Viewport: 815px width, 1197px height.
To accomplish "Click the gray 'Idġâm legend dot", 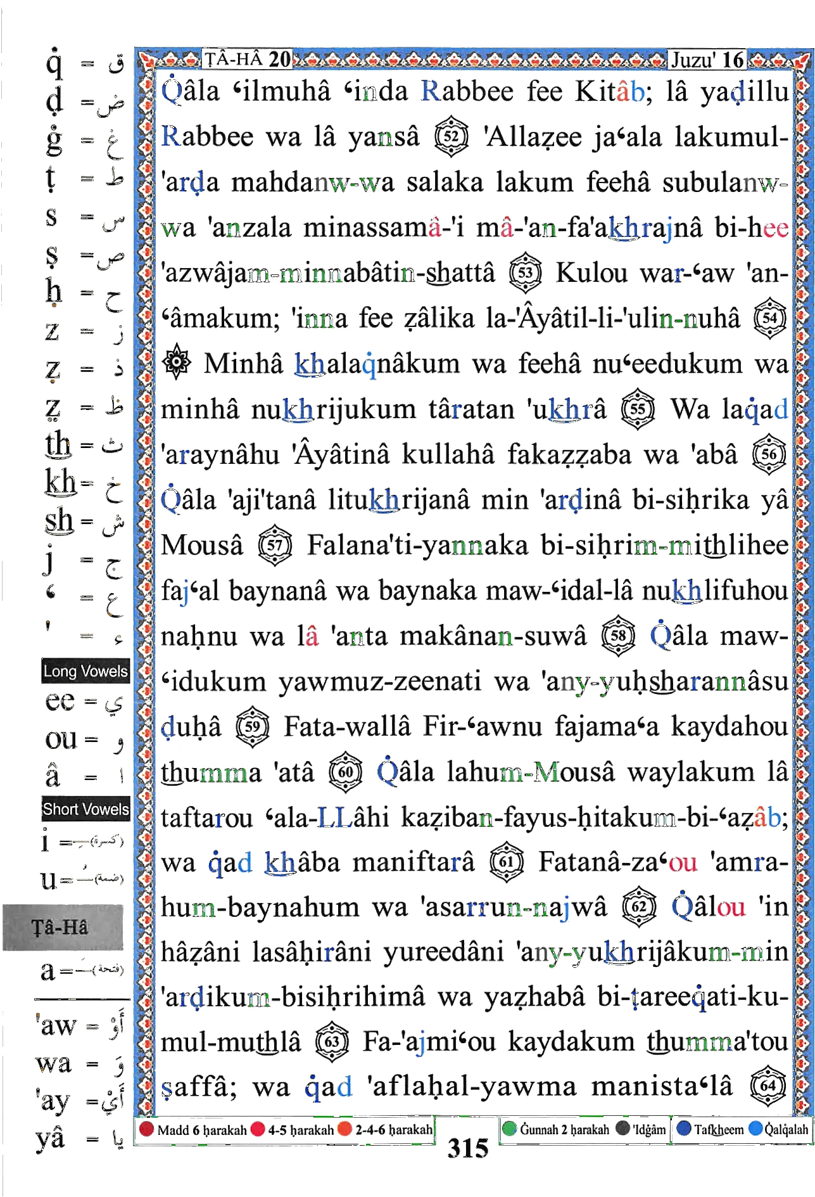I will click(x=623, y=1129).
